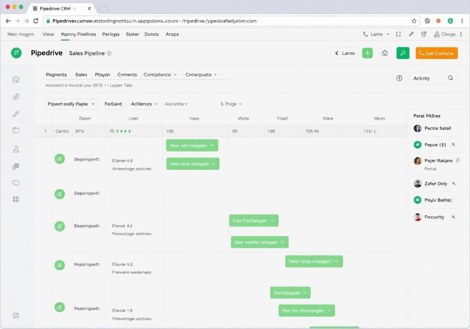Bookmark page with star icon
This screenshot has width=470, height=329.
coord(414,21)
